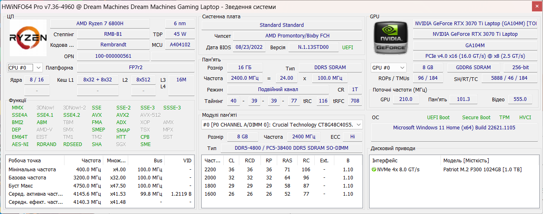Click the NVIDIA GeForce logo image
The width and height of the screenshot is (543, 214).
point(391,37)
